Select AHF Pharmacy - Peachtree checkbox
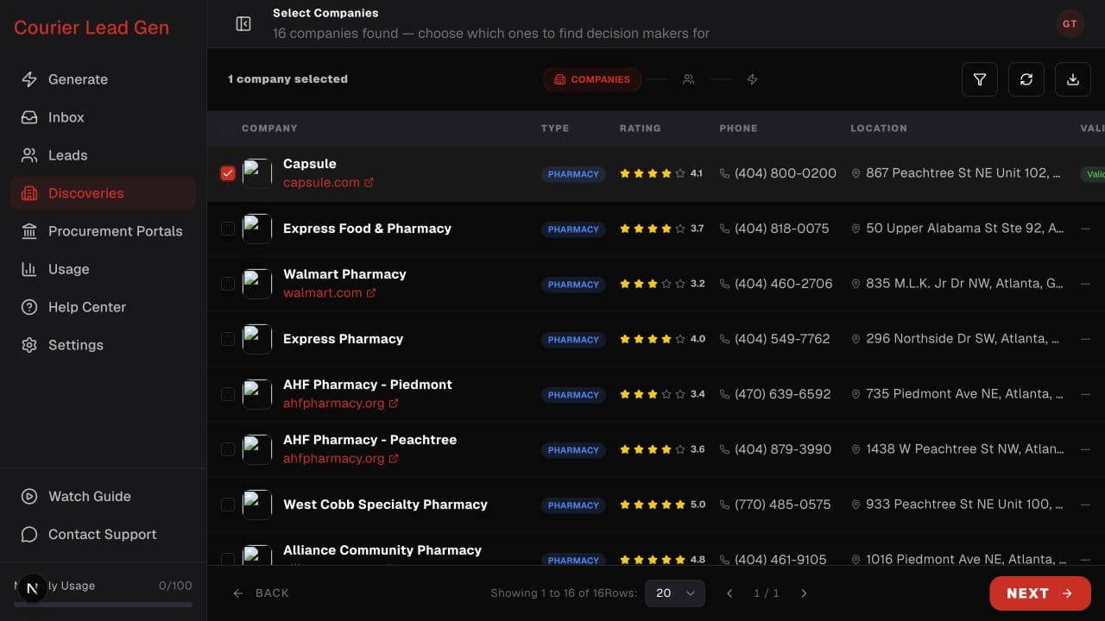The image size is (1105, 621). (x=228, y=449)
